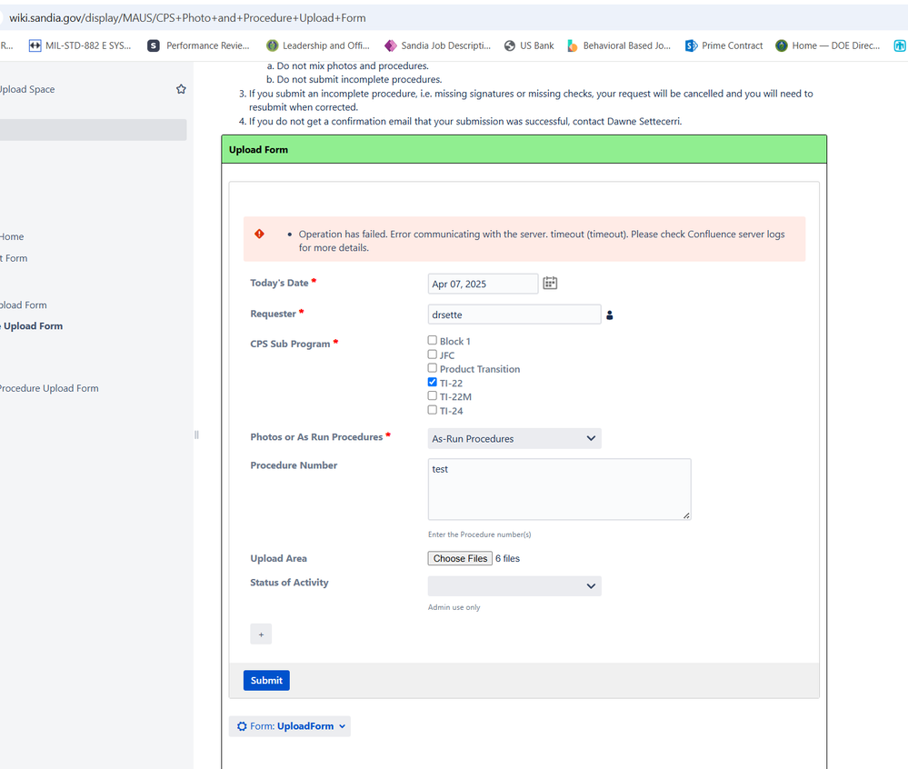908x769 pixels.
Task: Click the 'Upload Form' green header
Action: pos(524,149)
